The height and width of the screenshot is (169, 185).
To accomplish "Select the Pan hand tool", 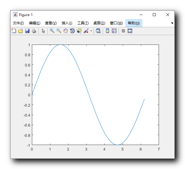I will tap(66, 31).
